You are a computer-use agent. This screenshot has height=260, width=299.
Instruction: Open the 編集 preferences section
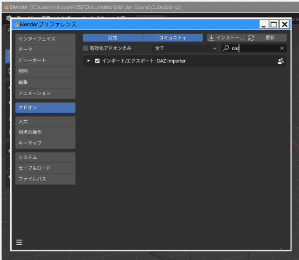click(x=45, y=82)
